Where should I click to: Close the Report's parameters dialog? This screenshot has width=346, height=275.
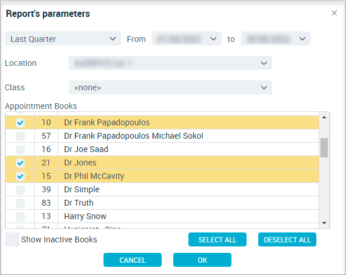click(334, 13)
